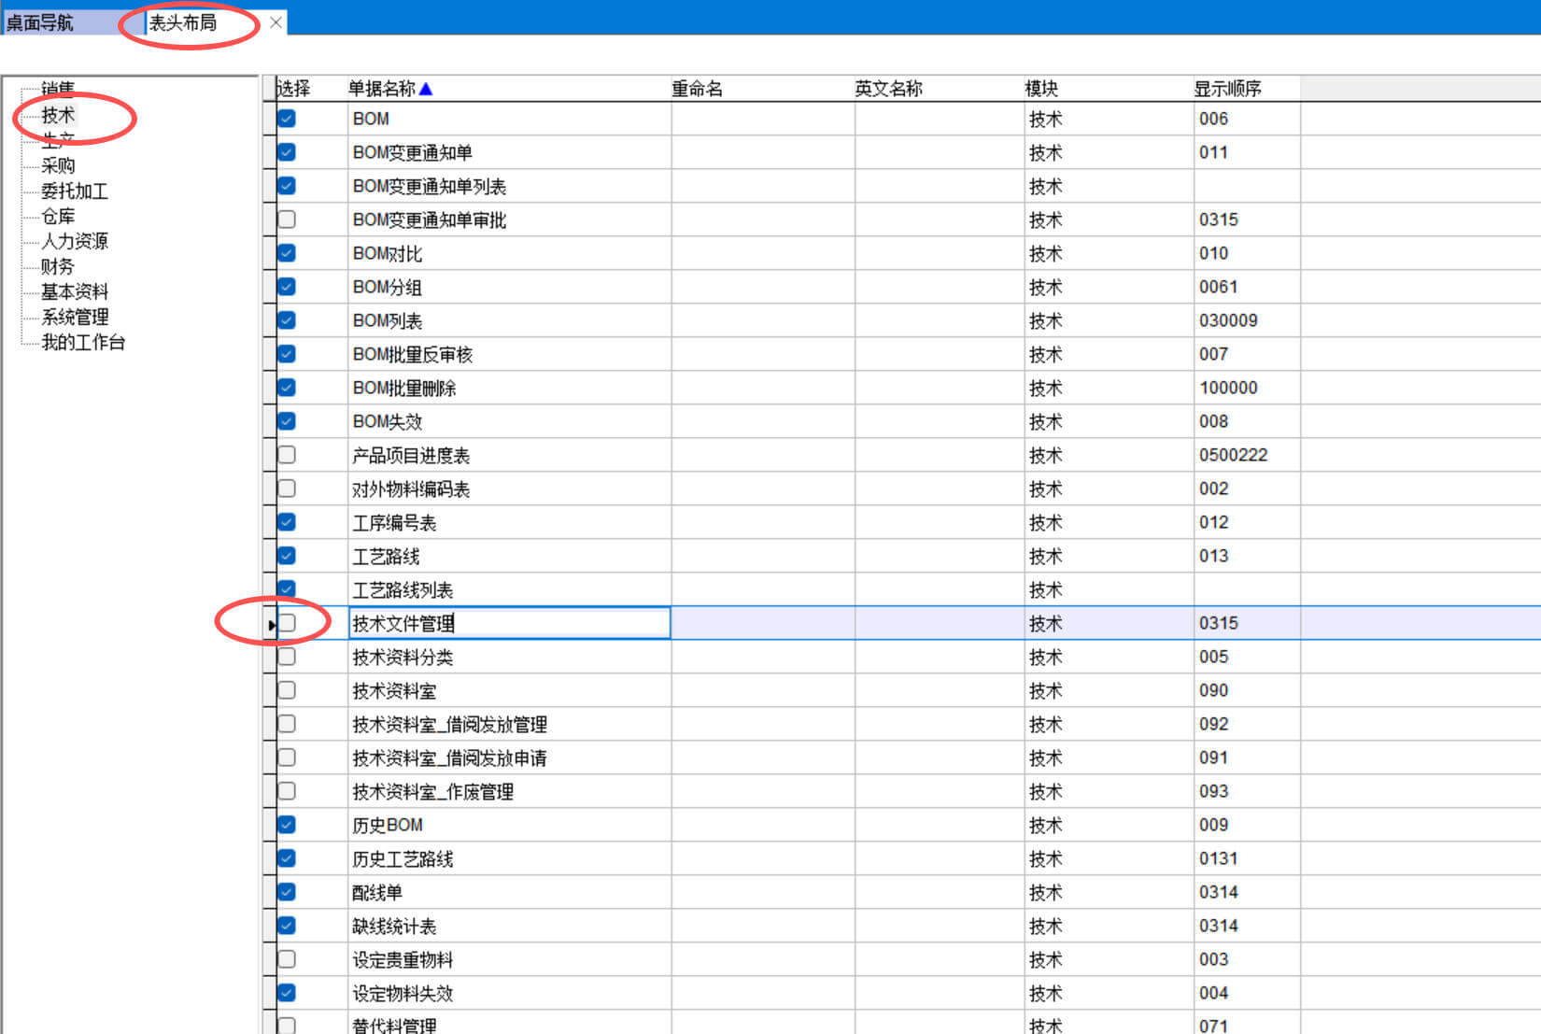Uncheck the BOM row checkbox
Viewport: 1541px width, 1034px height.
click(287, 119)
